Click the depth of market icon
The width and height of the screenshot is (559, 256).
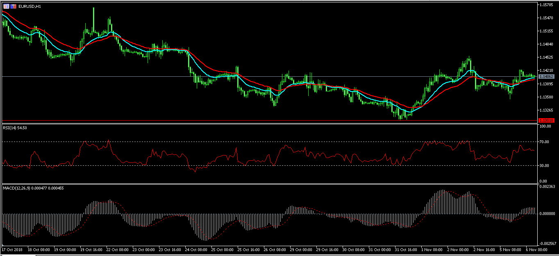14,6
